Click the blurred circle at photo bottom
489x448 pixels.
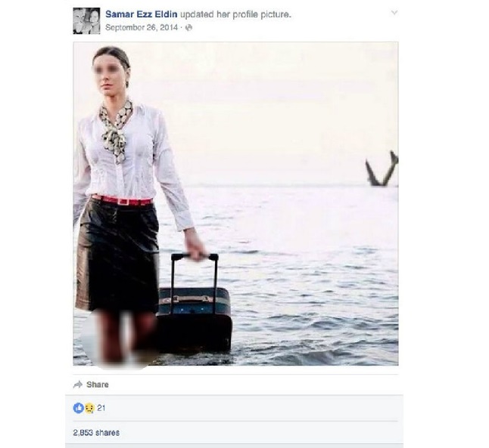[120, 338]
